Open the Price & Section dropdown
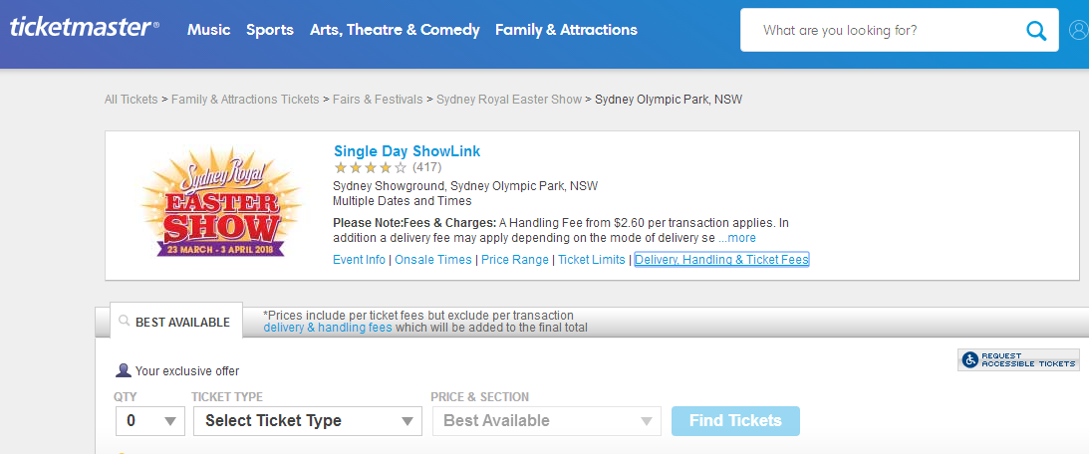This screenshot has width=1089, height=454. coord(547,421)
